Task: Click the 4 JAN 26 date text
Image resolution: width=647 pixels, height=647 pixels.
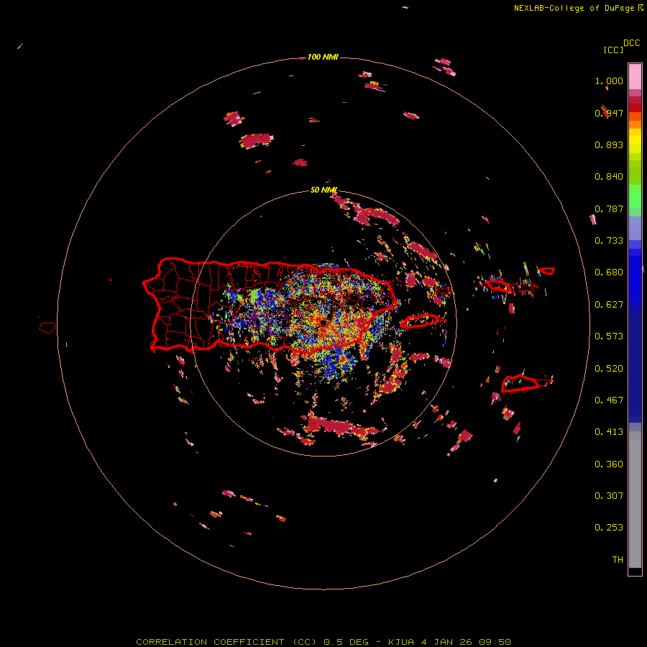Action: tap(447, 642)
